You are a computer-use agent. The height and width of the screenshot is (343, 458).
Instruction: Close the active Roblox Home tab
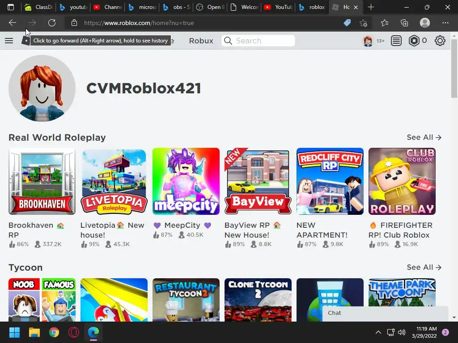pos(356,7)
